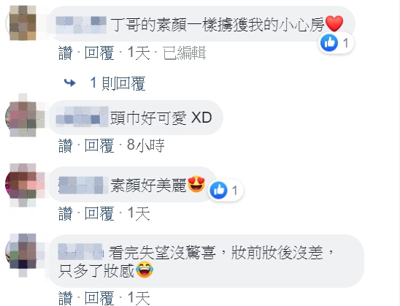Click thumbs-up reaction icon on 素顏好美麗 comment
This screenshot has width=400, height=306.
tap(219, 191)
